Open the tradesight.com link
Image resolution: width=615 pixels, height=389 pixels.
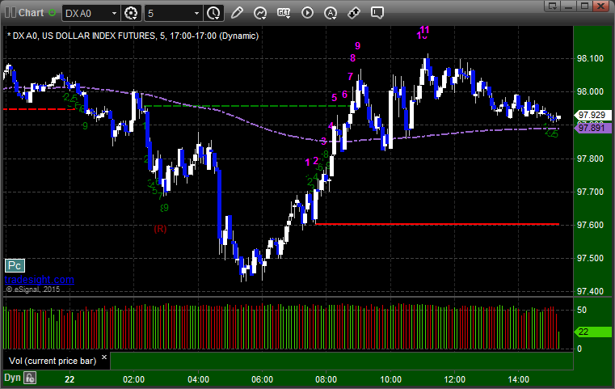(x=40, y=280)
